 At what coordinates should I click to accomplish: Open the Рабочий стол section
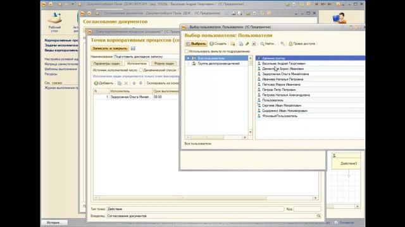point(54,22)
